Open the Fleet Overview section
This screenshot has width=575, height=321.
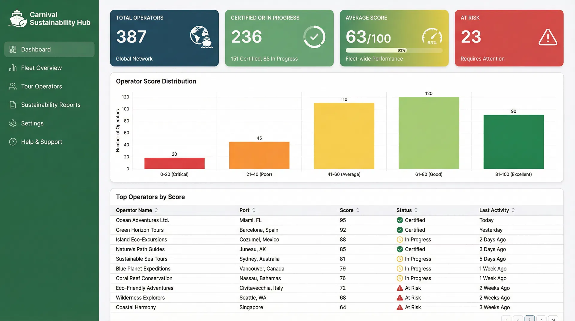pos(41,68)
